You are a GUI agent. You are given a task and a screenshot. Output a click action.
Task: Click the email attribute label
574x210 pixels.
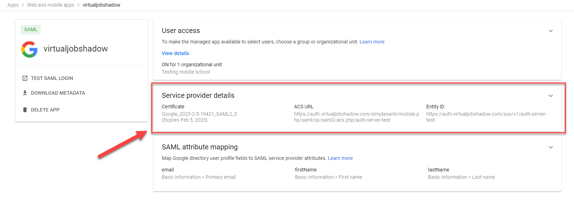pos(168,170)
